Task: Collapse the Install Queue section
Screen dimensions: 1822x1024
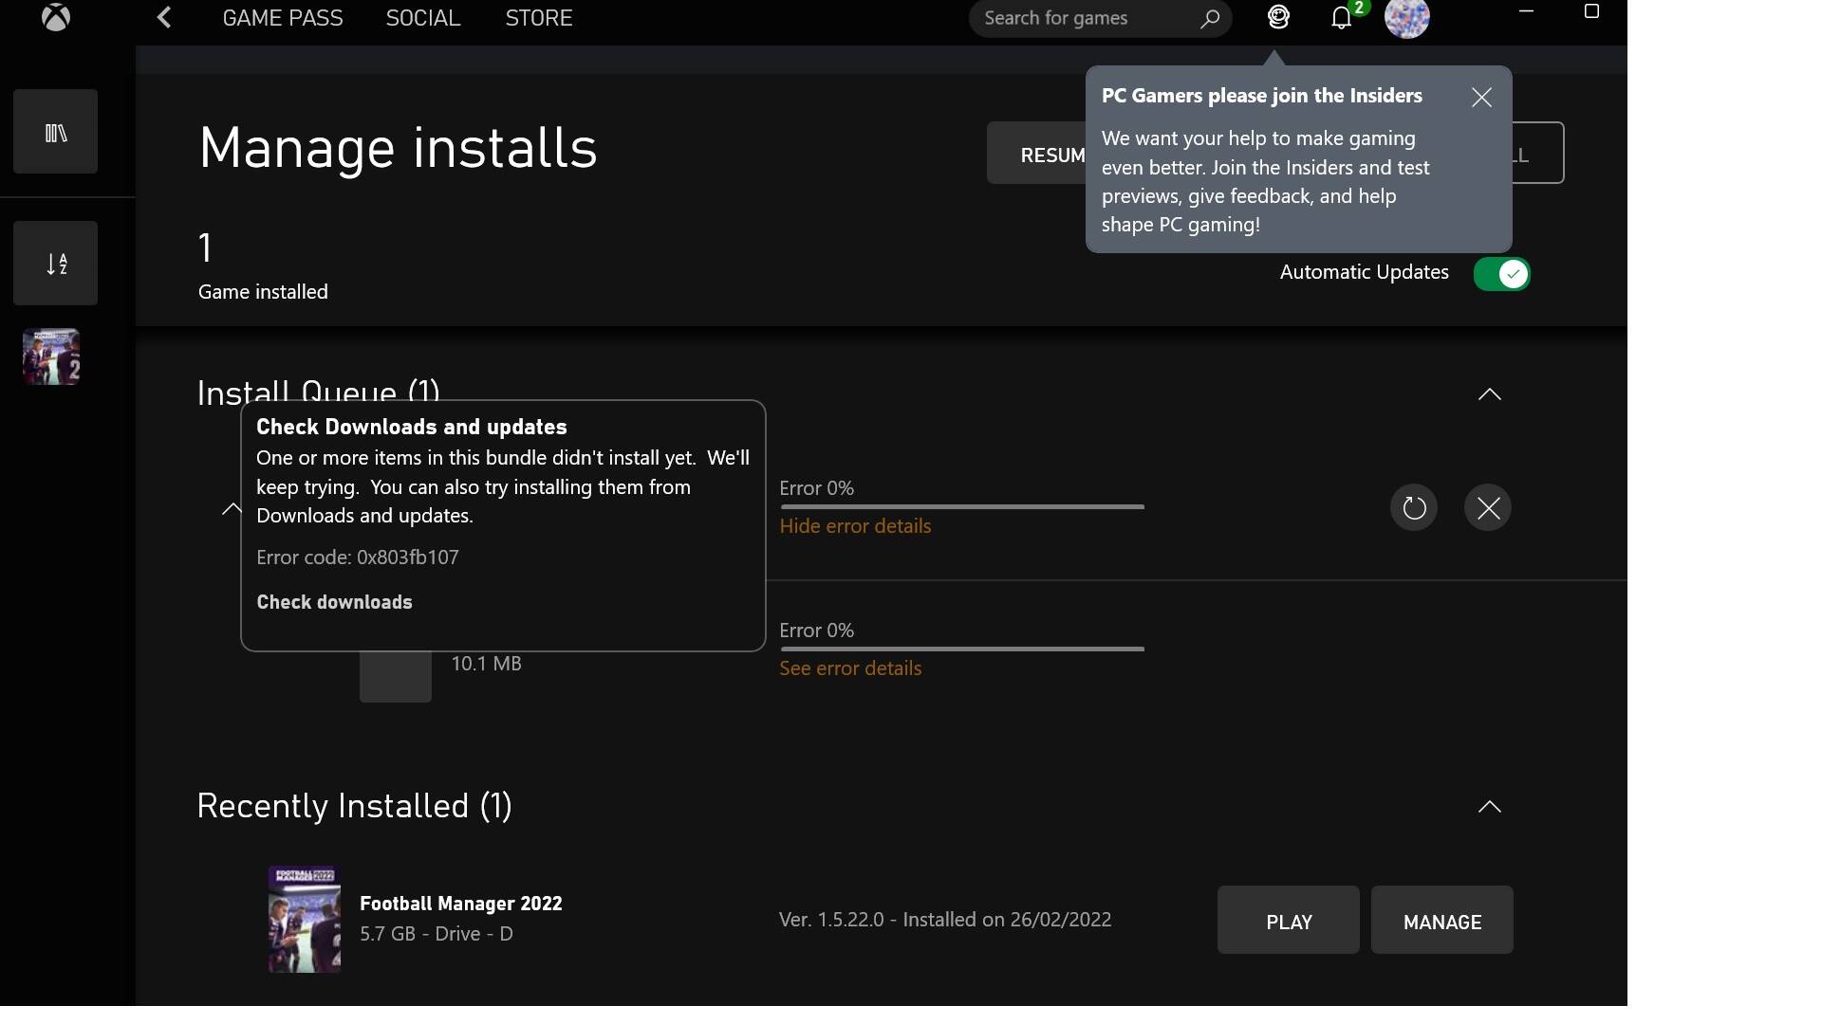Action: 1489,394
